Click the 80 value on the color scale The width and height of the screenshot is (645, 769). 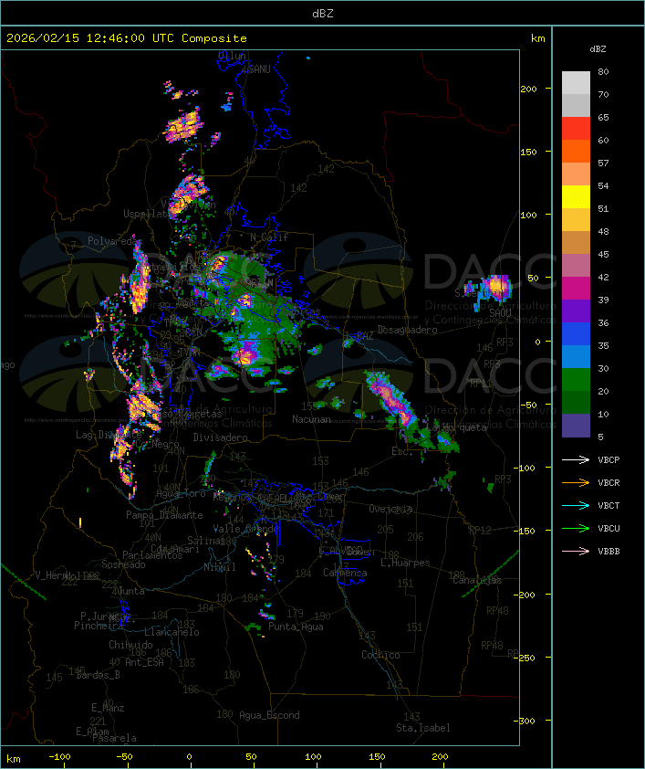[603, 71]
